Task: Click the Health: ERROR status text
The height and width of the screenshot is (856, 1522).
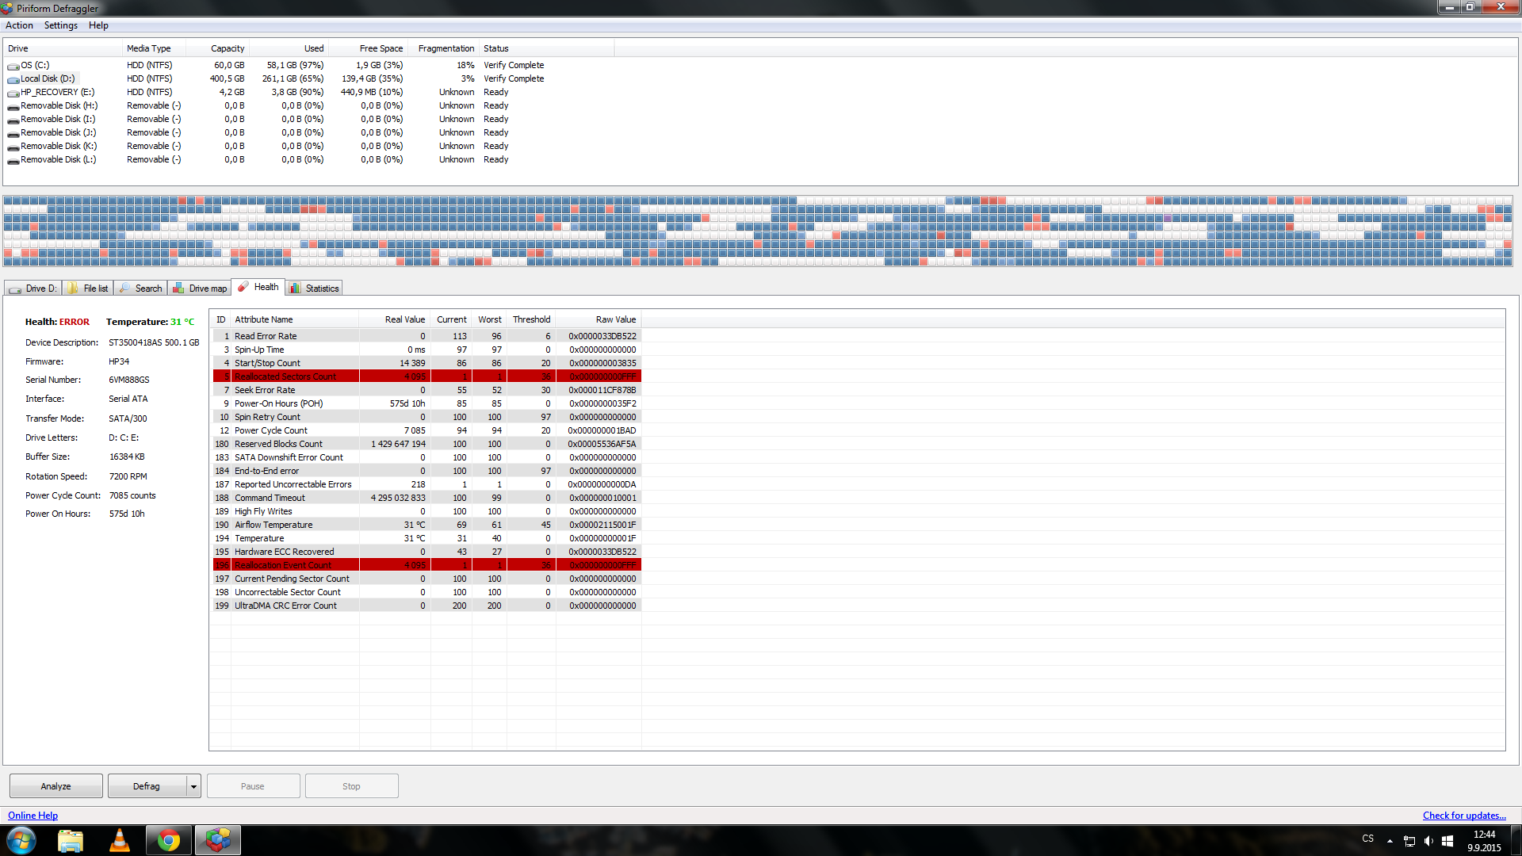Action: 57,322
